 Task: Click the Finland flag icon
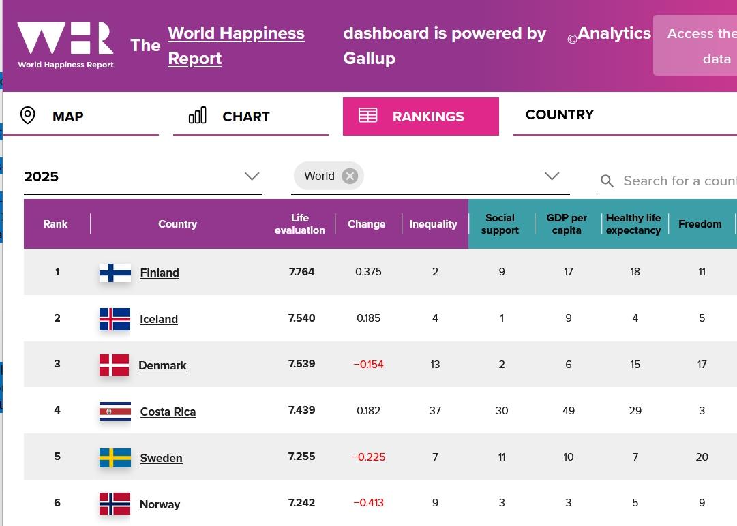tap(115, 273)
